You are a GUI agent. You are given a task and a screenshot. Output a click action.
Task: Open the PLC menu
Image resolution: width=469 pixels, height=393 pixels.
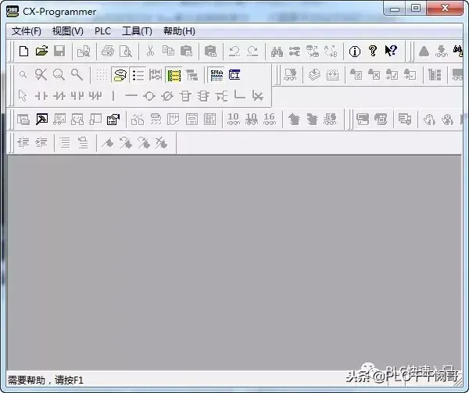coord(102,31)
